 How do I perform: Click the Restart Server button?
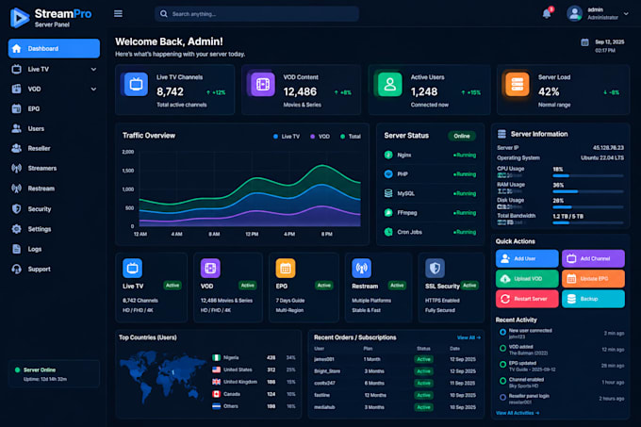(x=527, y=299)
